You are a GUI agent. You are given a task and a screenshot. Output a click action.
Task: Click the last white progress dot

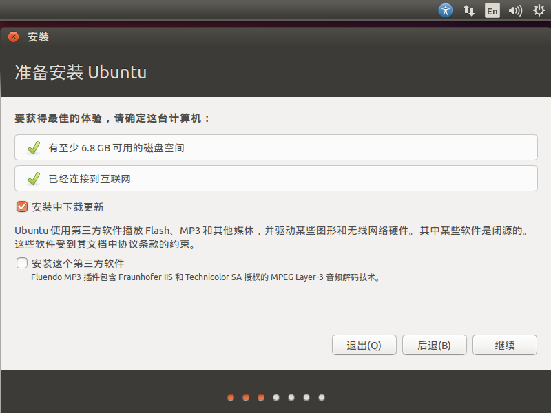321,397
